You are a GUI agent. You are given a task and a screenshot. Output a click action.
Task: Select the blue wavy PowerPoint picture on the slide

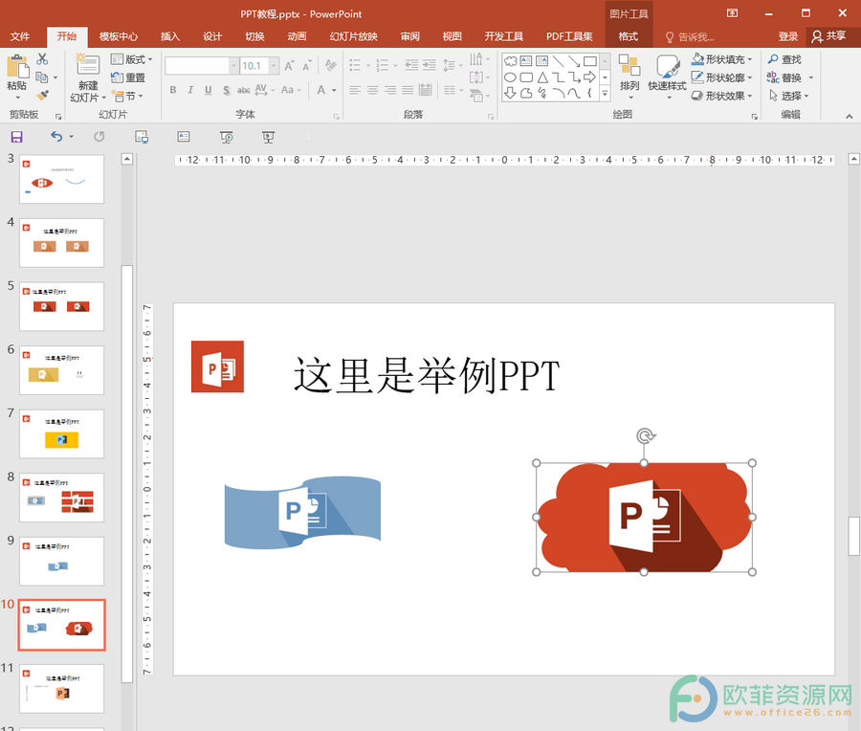click(x=302, y=513)
